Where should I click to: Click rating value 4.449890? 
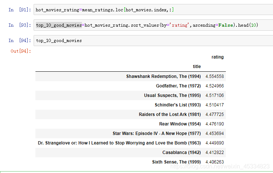pyautogui.click(x=215, y=143)
